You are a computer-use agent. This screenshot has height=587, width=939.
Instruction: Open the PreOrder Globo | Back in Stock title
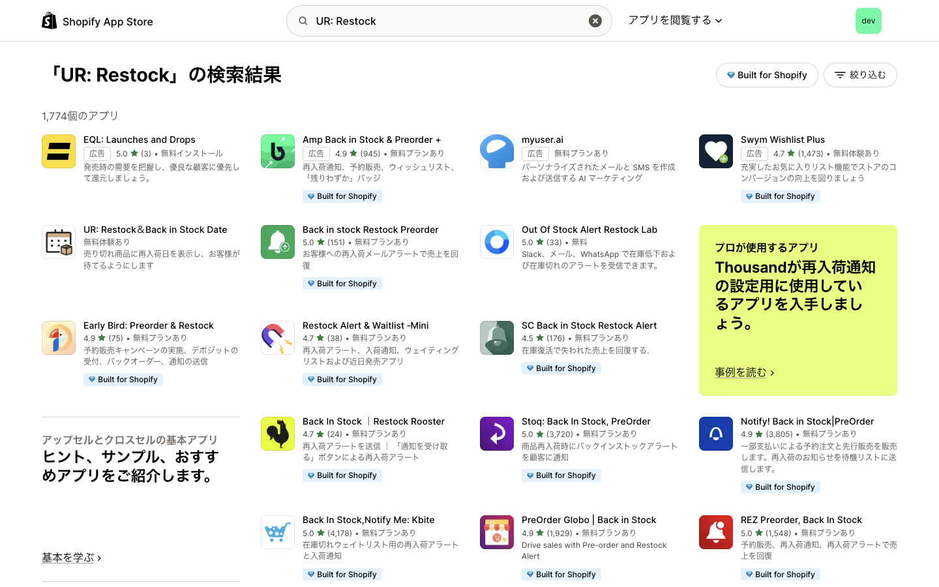pyautogui.click(x=589, y=520)
